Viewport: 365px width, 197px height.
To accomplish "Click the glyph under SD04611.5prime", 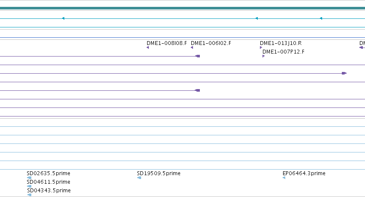I will (29, 186).
